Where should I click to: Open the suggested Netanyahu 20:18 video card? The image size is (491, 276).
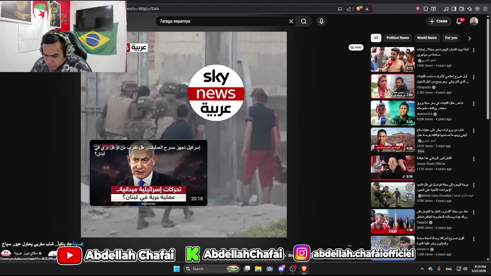148,173
